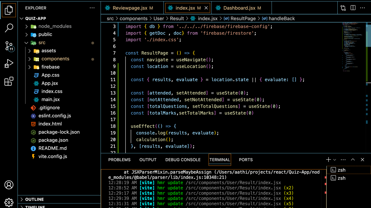Open Source Control with 11 pending changes
This screenshot has width=371, height=208.
pyautogui.click(x=9, y=46)
